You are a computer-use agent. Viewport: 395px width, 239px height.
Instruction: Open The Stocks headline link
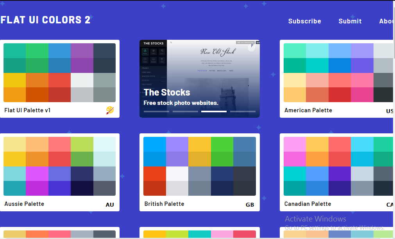pyautogui.click(x=167, y=92)
